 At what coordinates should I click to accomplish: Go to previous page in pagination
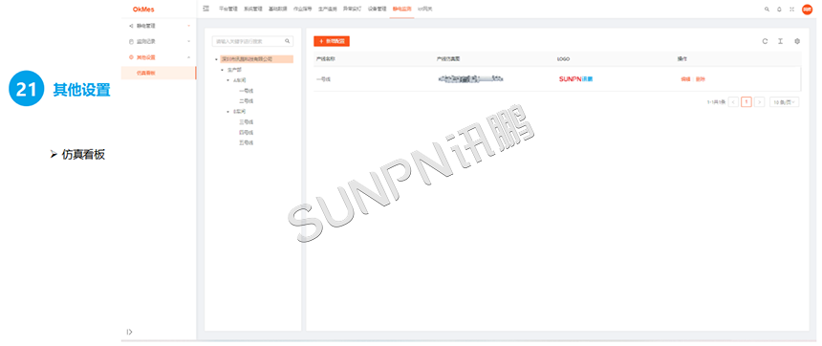click(x=733, y=102)
